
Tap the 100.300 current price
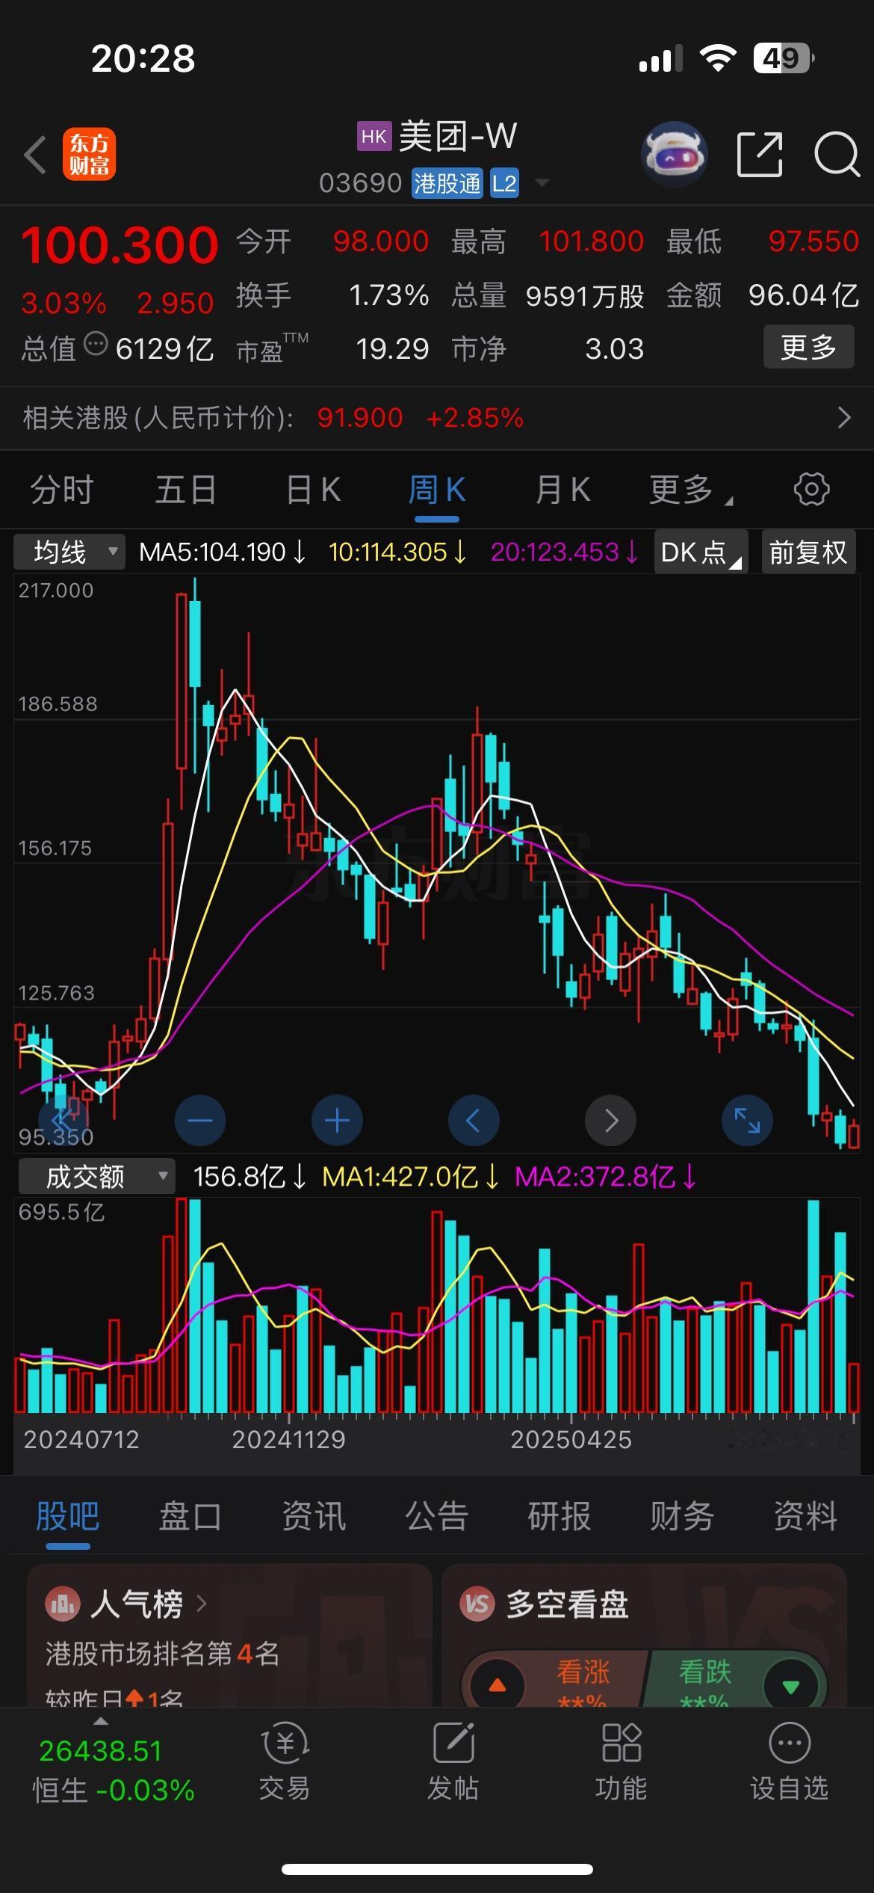coord(120,245)
